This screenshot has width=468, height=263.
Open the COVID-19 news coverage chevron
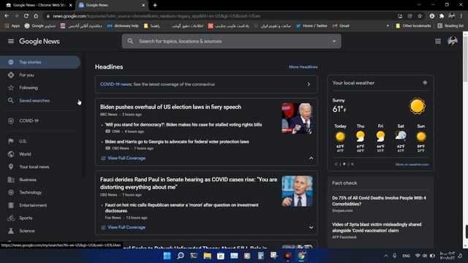click(309, 85)
